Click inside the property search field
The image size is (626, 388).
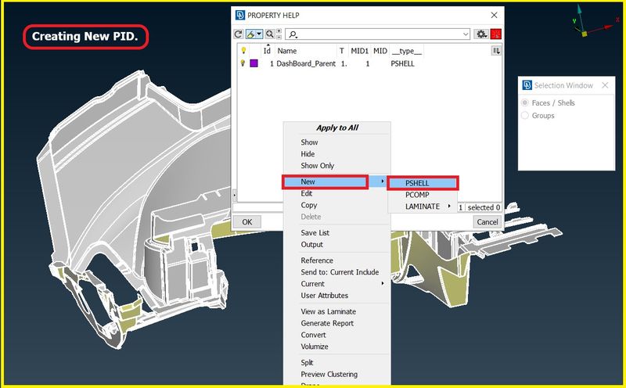pyautogui.click(x=377, y=34)
